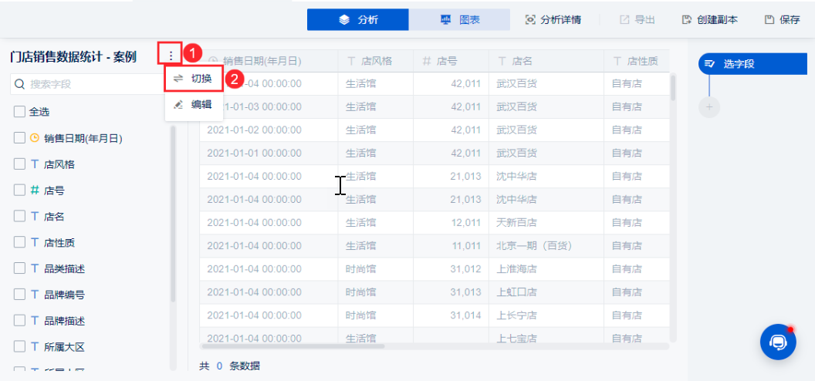The width and height of the screenshot is (815, 381).
Task: Check the 品类描述 field checkbox
Action: click(19, 268)
